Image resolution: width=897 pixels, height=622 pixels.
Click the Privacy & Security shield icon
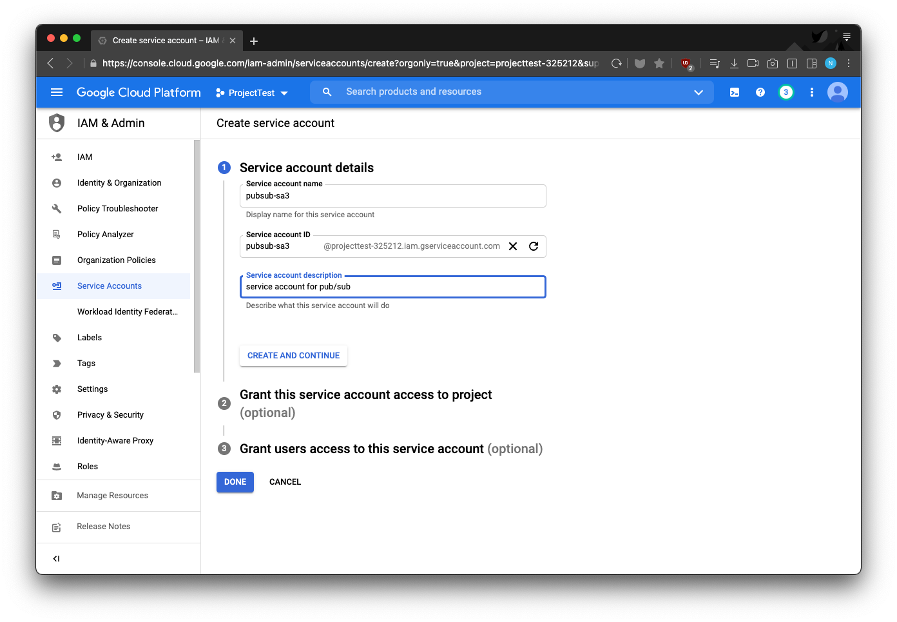(x=57, y=414)
